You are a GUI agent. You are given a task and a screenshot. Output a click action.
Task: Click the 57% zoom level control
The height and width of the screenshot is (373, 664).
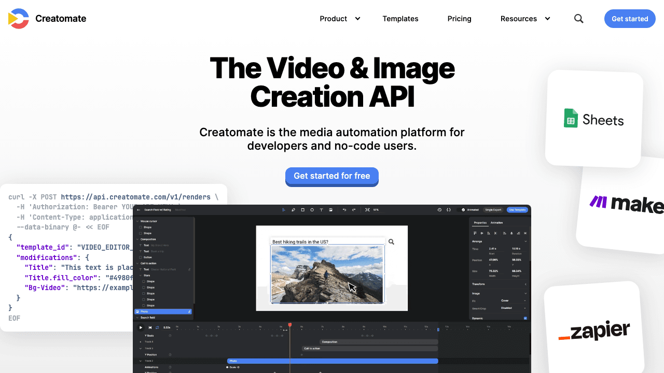coord(376,210)
